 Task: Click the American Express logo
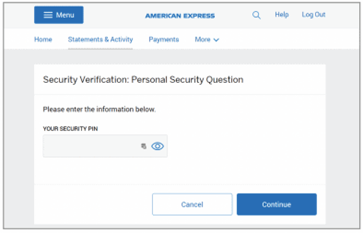click(180, 16)
